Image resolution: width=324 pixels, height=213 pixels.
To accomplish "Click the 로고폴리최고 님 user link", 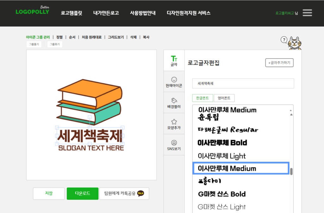I will pyautogui.click(x=287, y=13).
